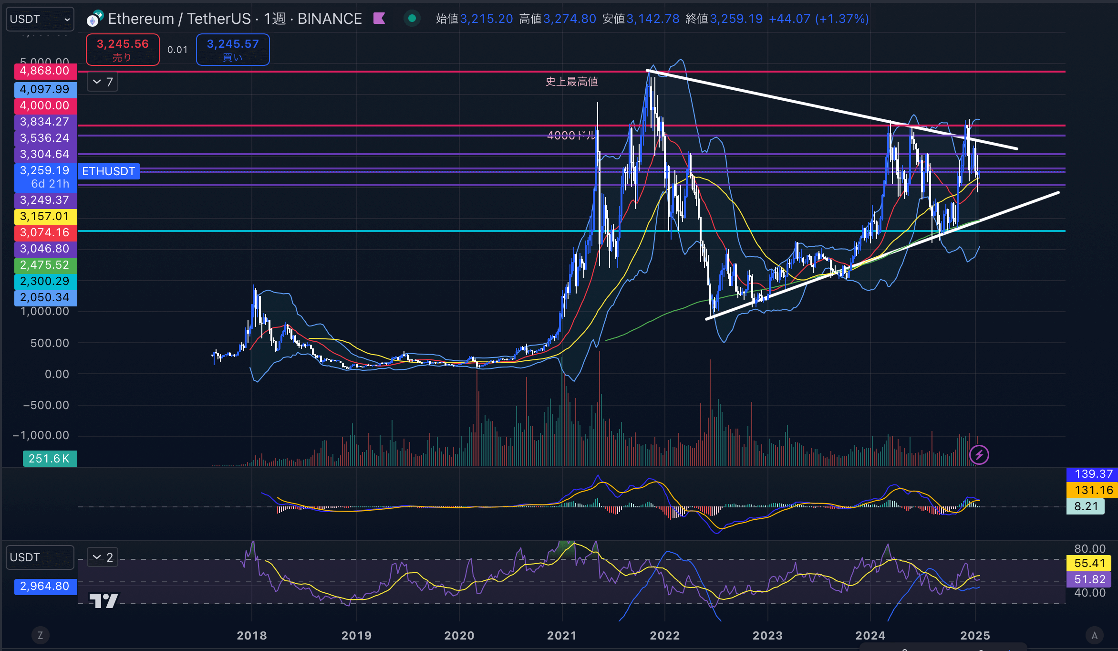
Task: Open the USDT dropdown in lower pane
Action: coord(40,557)
